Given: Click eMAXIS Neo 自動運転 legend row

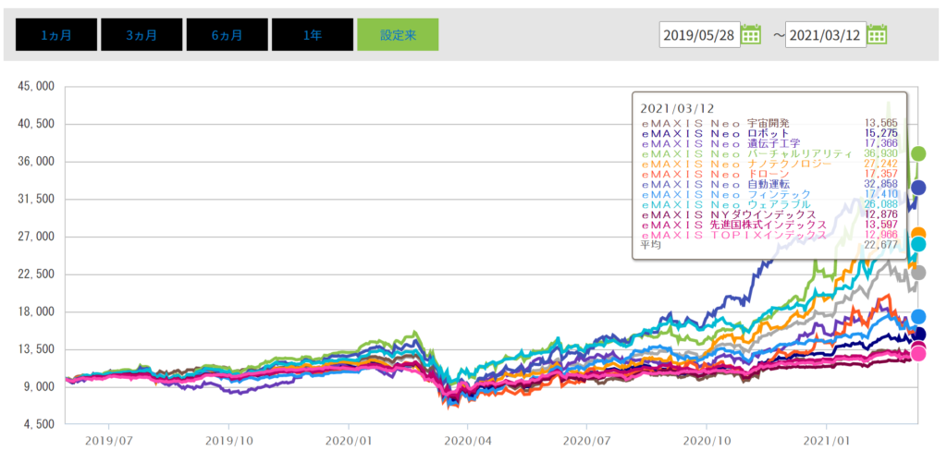Looking at the screenshot, I should [x=769, y=184].
